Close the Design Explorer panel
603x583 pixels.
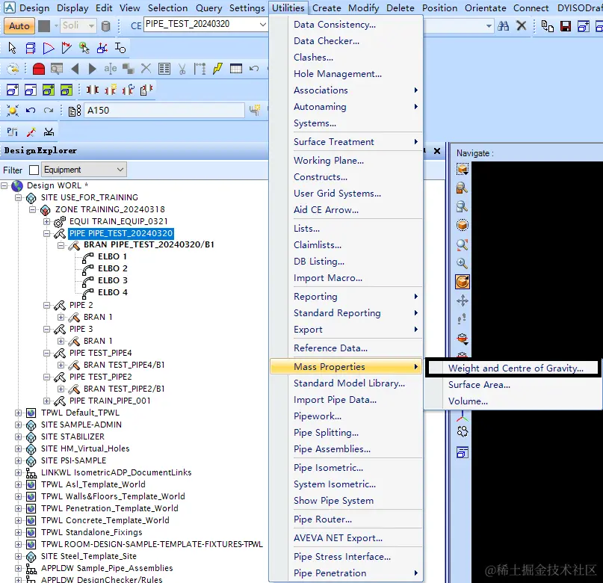437,151
